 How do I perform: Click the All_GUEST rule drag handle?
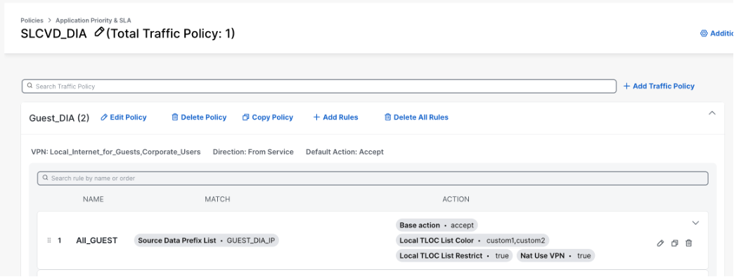coord(49,240)
